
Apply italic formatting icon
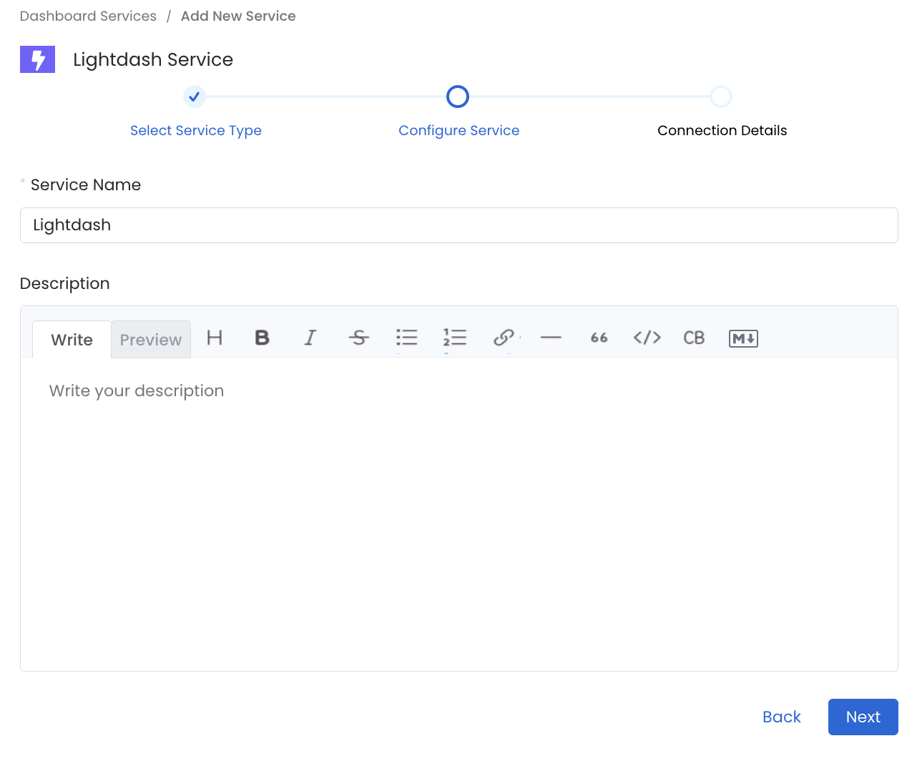point(310,338)
